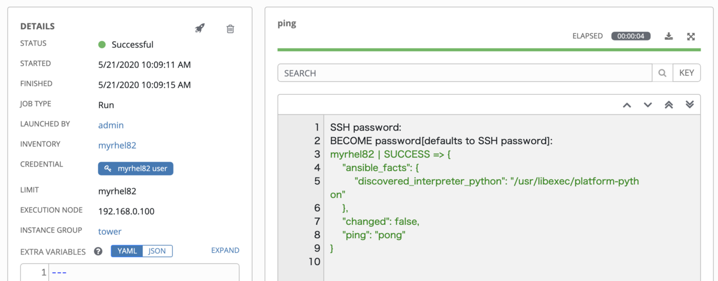Click the job type value 'Run'
The height and width of the screenshot is (281, 718).
(x=106, y=105)
